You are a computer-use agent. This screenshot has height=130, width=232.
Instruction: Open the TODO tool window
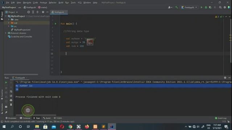pyautogui.click(x=58, y=118)
